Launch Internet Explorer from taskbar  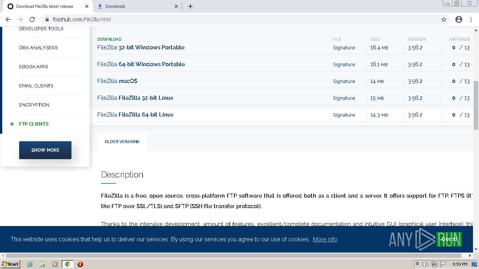(x=30, y=264)
